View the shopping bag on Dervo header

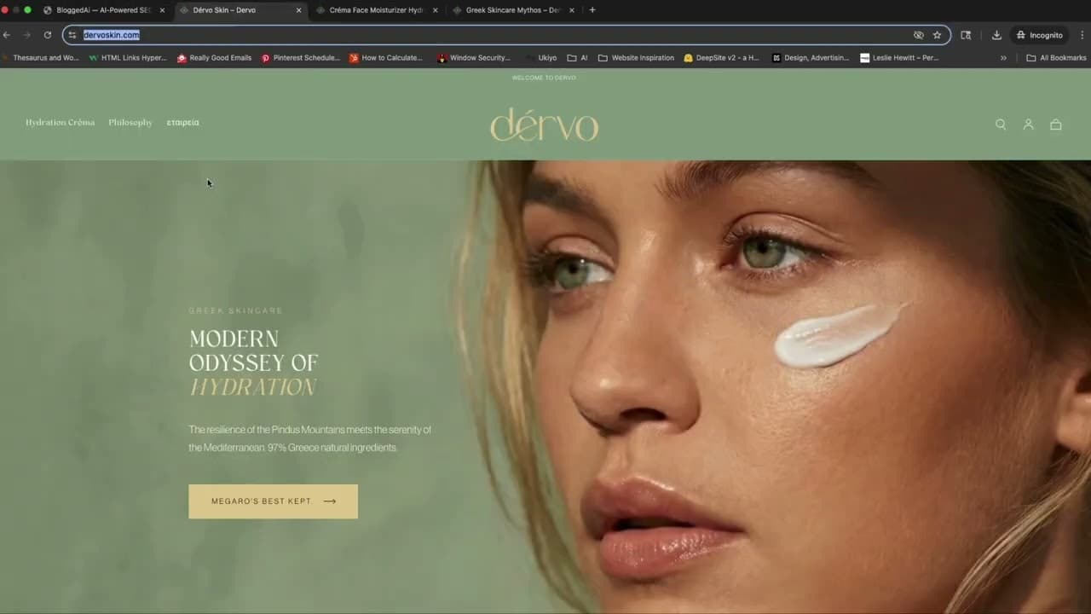point(1055,124)
